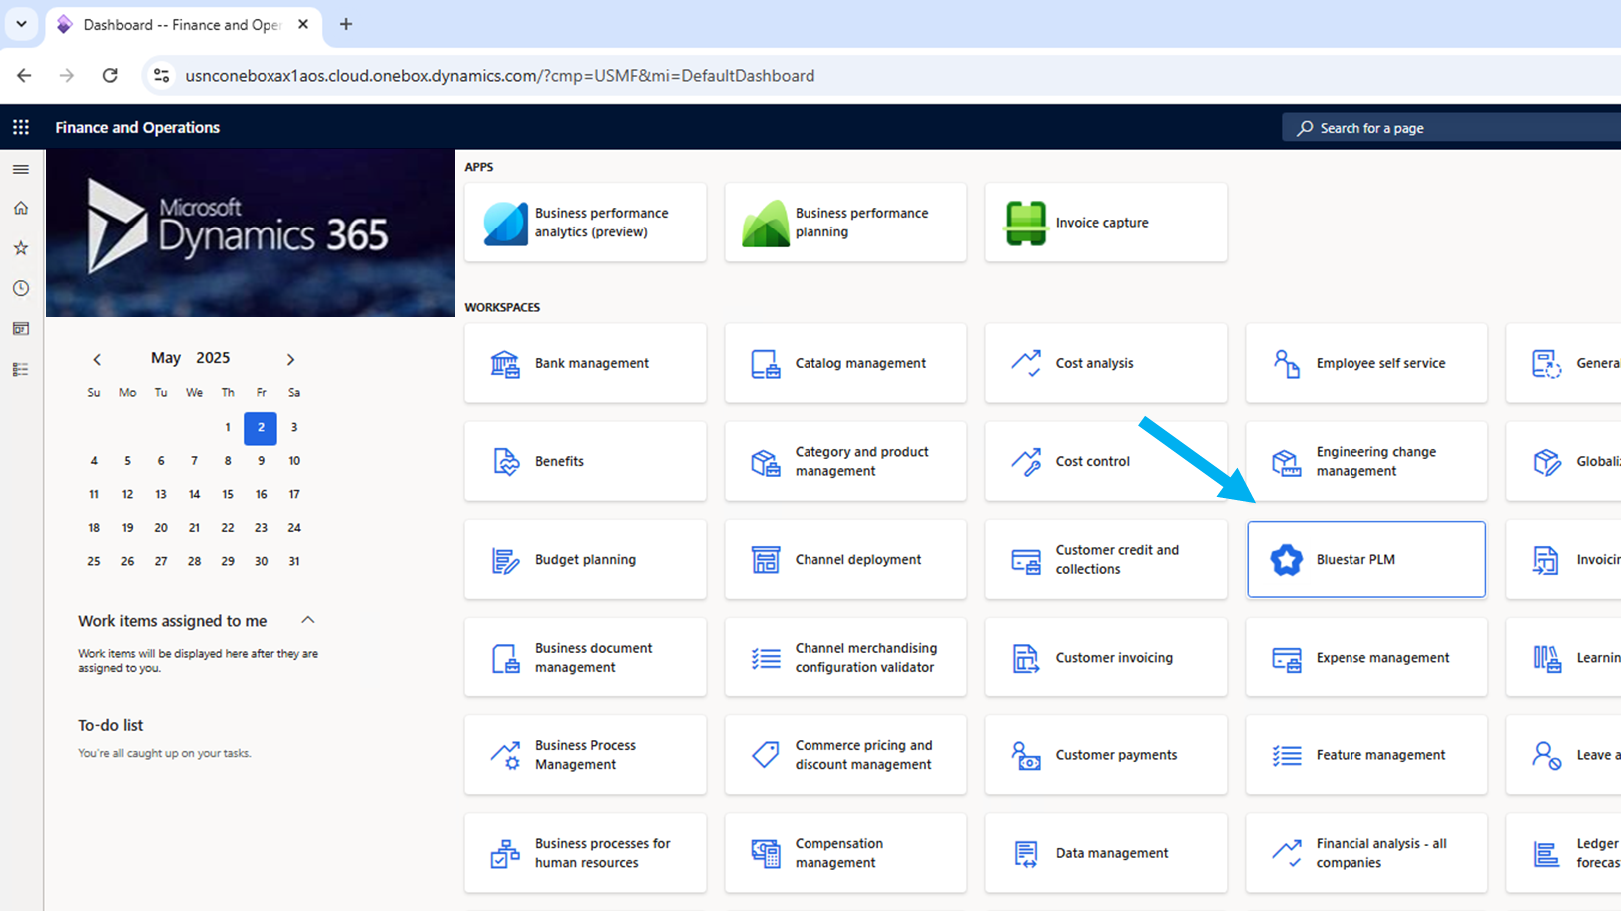Open Modules list icon in sidebar
The height and width of the screenshot is (911, 1621).
[x=21, y=370]
